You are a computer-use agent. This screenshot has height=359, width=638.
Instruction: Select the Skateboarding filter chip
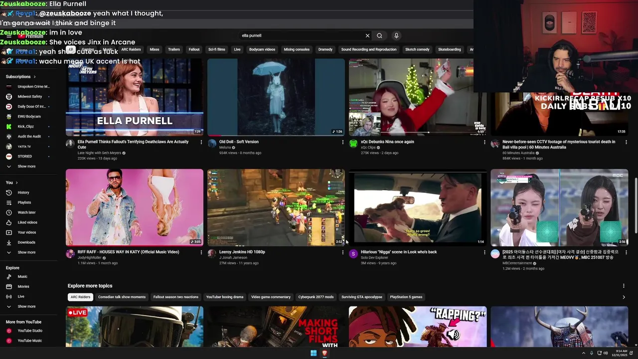(450, 49)
